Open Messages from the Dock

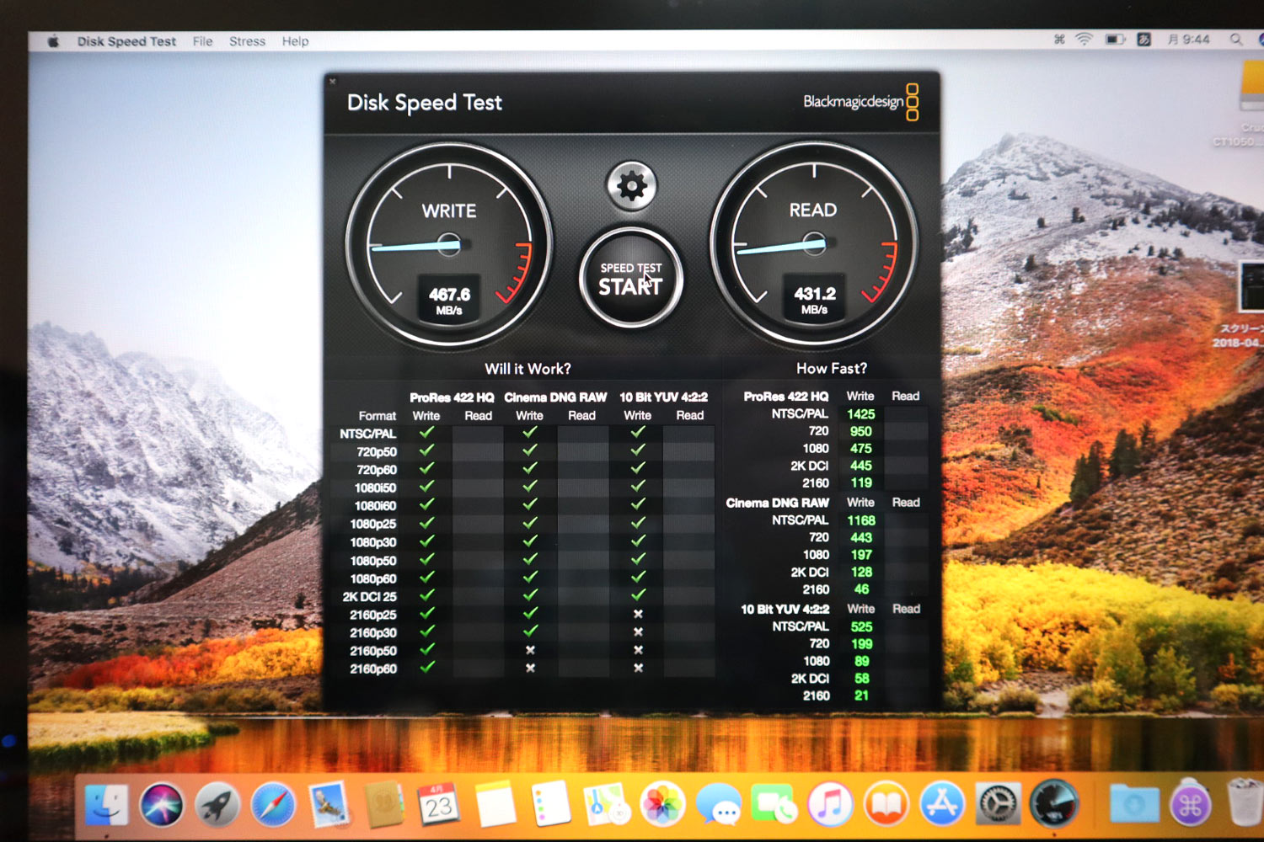tap(718, 804)
